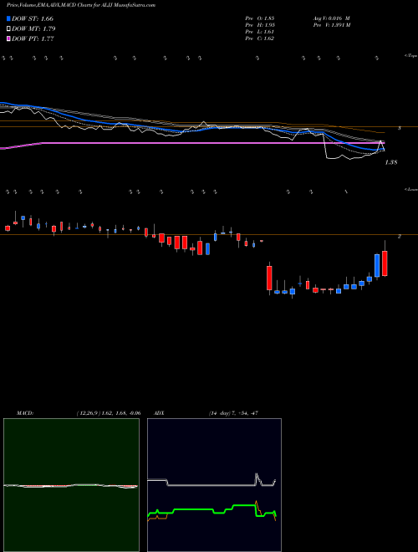Select the 'DOW PT: 1.77' label
Image resolution: width=418 pixels, height=552 pixels.
tap(33, 38)
